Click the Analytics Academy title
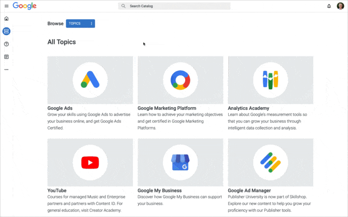 [248, 108]
